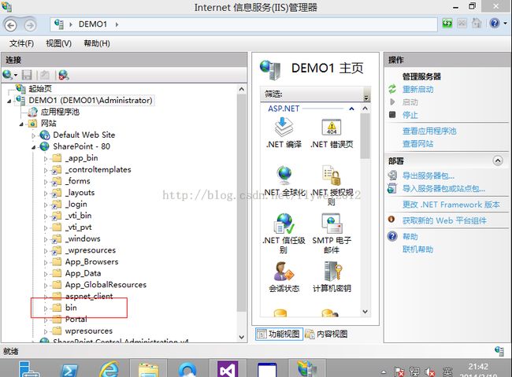Image resolution: width=512 pixels, height=377 pixels.
Task: Open the 帮助(H) menu
Action: (x=97, y=43)
